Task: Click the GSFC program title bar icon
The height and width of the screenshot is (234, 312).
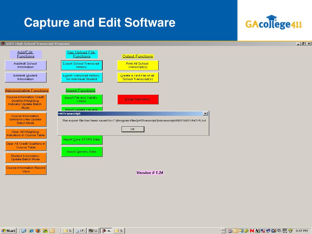Action: tap(3, 44)
